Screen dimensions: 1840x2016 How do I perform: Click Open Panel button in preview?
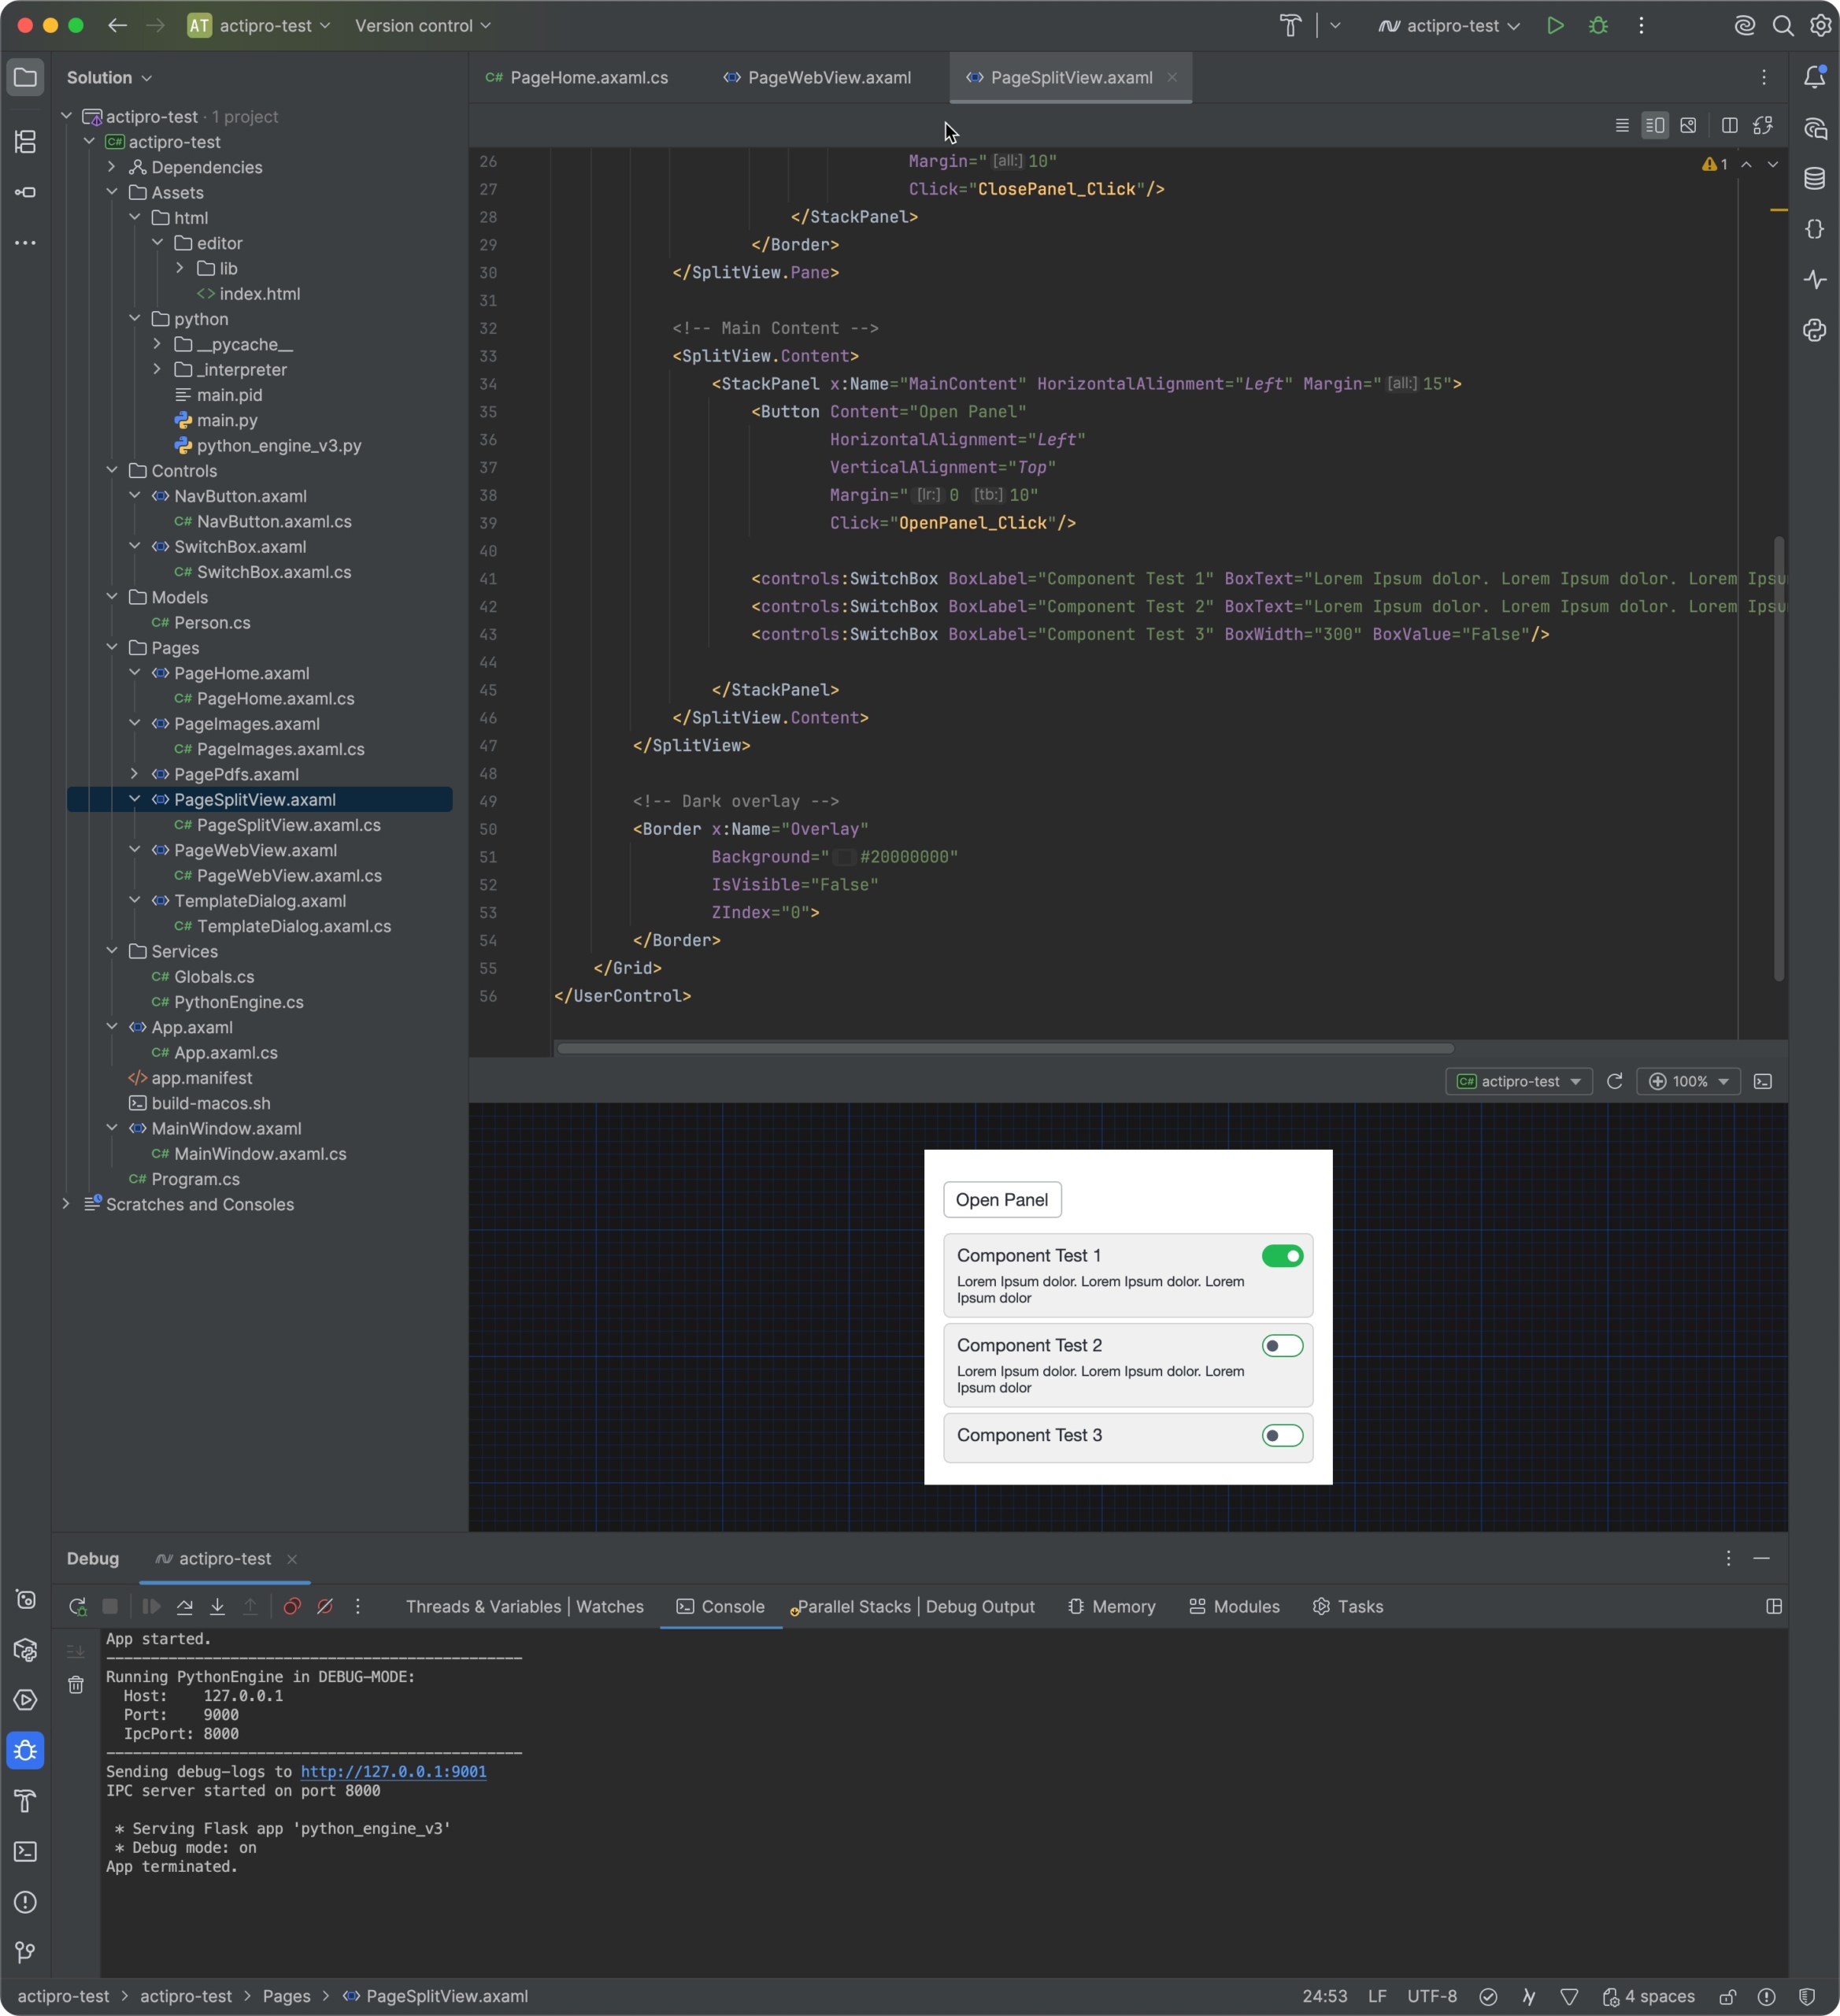1002,1200
